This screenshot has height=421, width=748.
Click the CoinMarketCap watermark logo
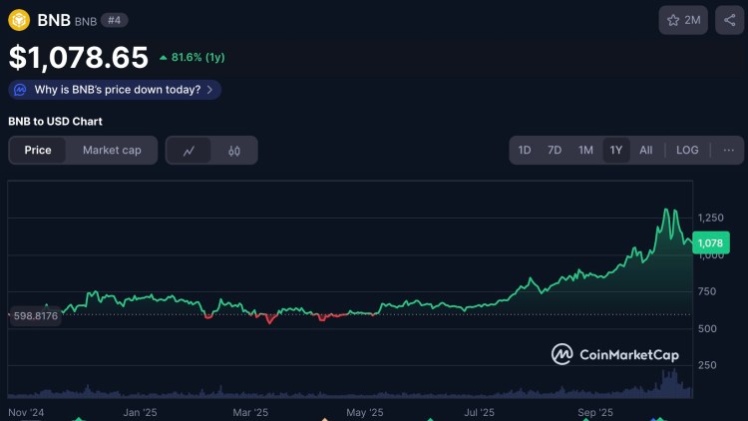[x=615, y=354]
